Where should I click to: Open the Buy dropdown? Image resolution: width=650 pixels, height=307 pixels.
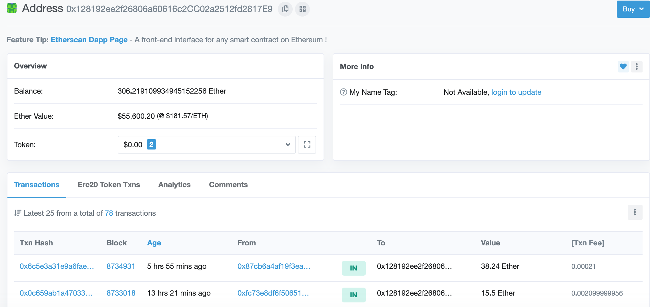(633, 9)
